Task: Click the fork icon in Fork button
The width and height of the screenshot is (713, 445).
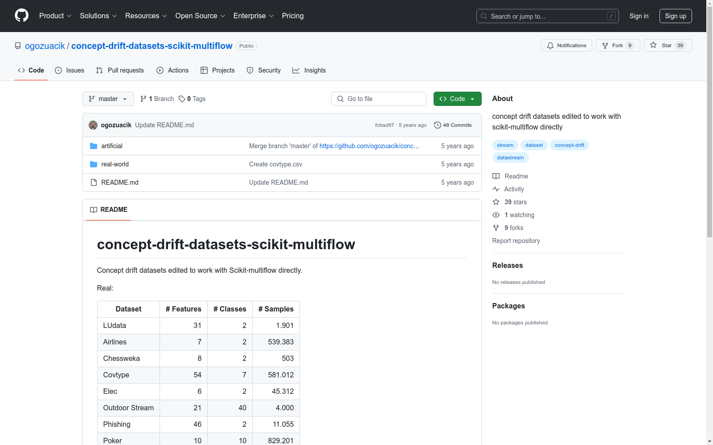Action: [x=605, y=45]
